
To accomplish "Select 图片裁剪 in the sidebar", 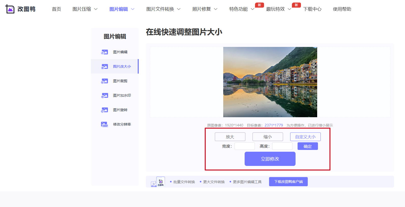I will click(115, 81).
